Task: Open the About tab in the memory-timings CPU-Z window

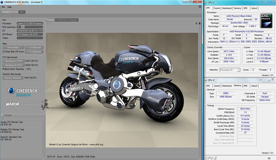Action: (254, 86)
